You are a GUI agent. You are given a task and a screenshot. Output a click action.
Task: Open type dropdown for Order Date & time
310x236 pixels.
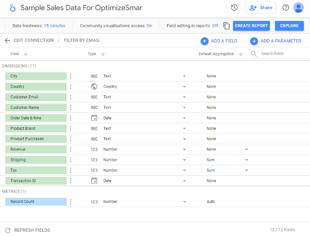[x=184, y=118]
